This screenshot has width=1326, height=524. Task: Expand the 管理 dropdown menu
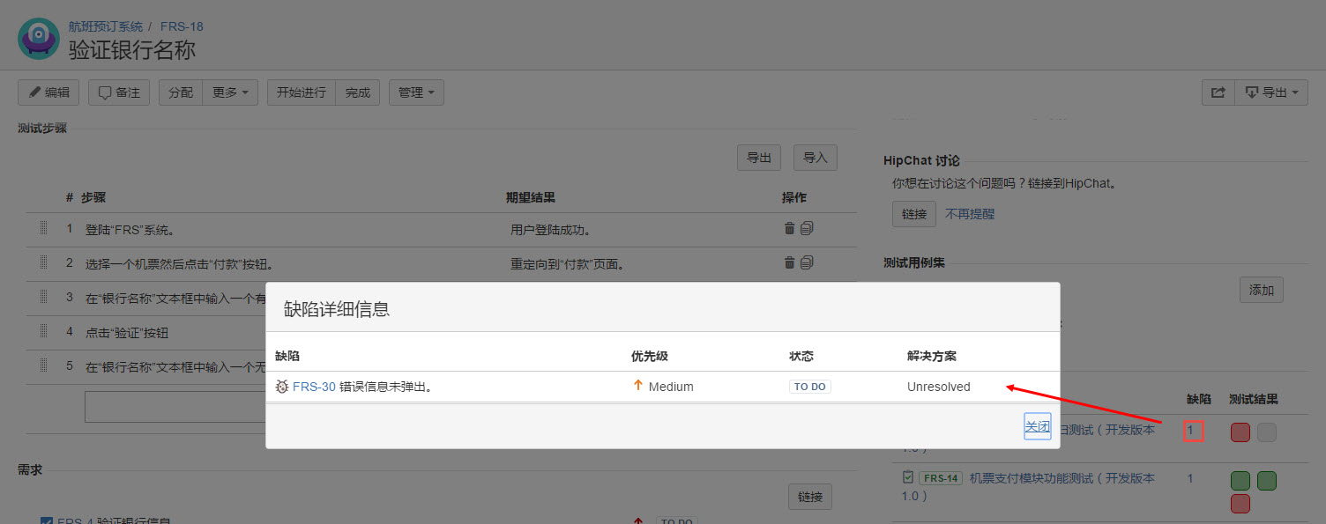(416, 92)
